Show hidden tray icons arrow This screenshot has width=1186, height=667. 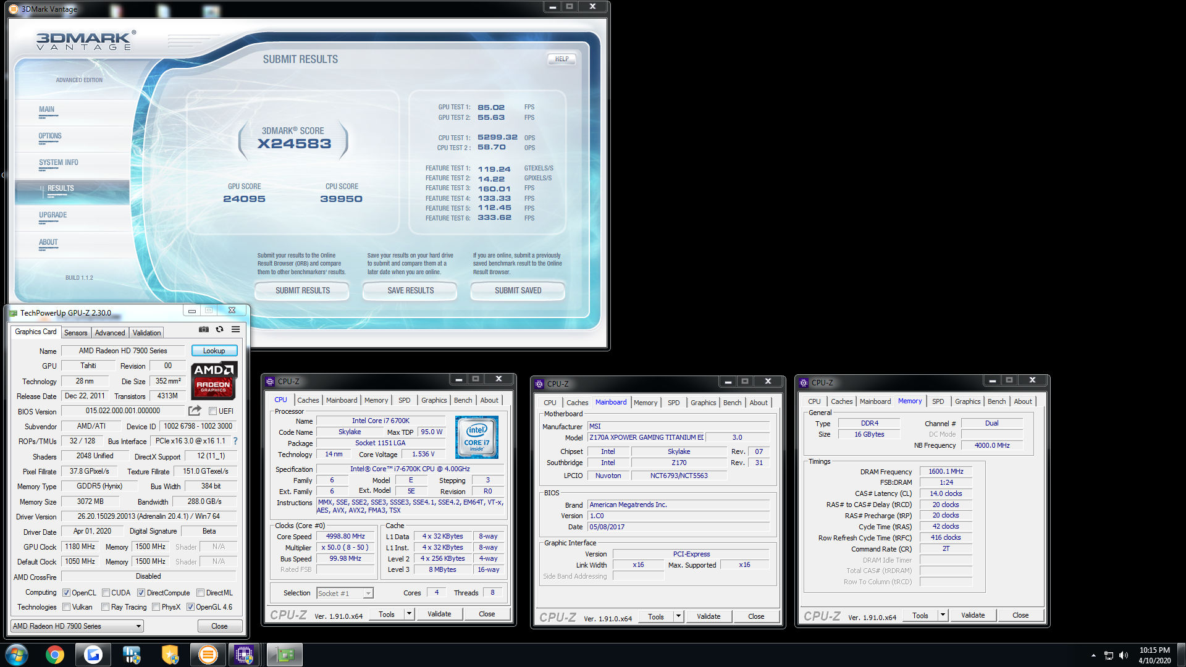(x=1093, y=655)
